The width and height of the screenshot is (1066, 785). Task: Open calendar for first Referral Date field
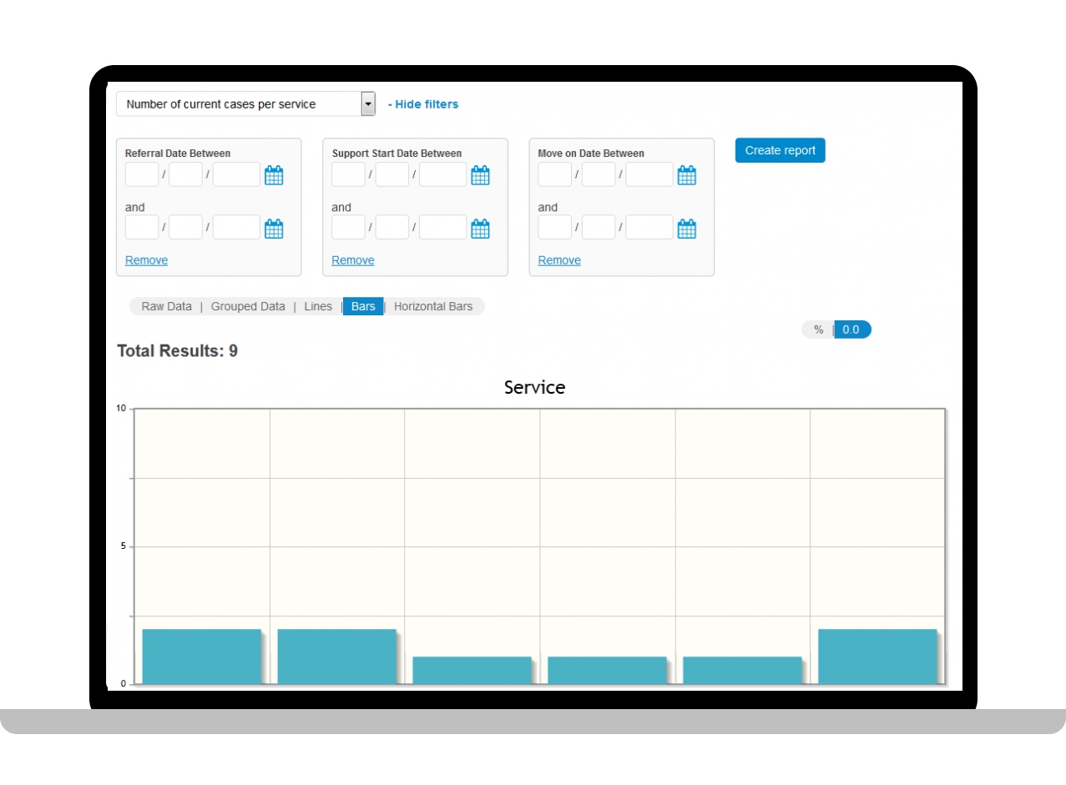(274, 175)
